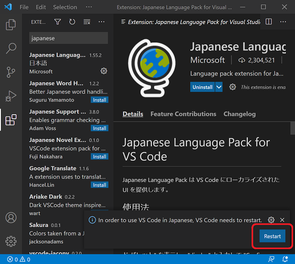Refresh the extensions list
The image size is (295, 264).
[72, 22]
